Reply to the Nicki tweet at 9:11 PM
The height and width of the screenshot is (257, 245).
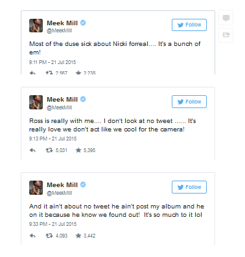tap(32, 73)
